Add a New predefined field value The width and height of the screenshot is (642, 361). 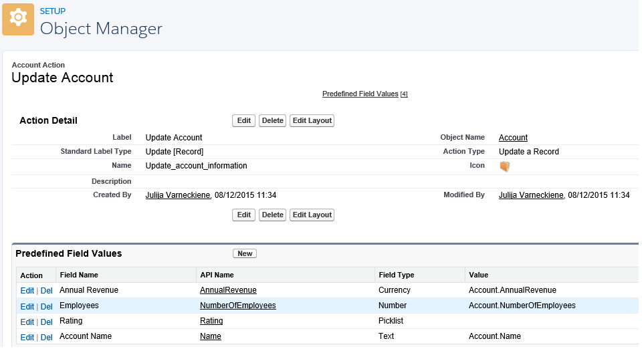tap(245, 253)
